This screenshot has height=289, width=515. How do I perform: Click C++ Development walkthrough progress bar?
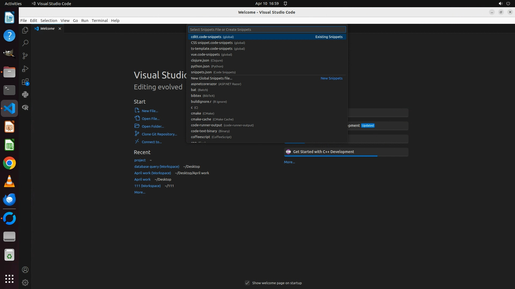[x=330, y=156]
